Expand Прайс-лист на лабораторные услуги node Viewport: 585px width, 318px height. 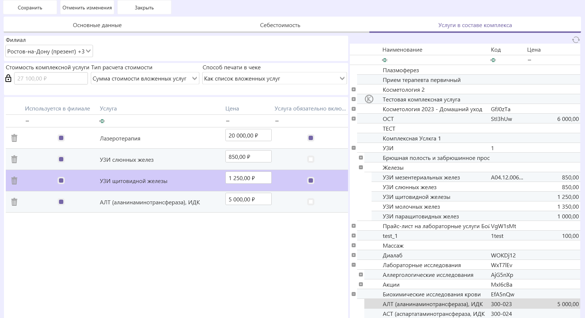(354, 226)
